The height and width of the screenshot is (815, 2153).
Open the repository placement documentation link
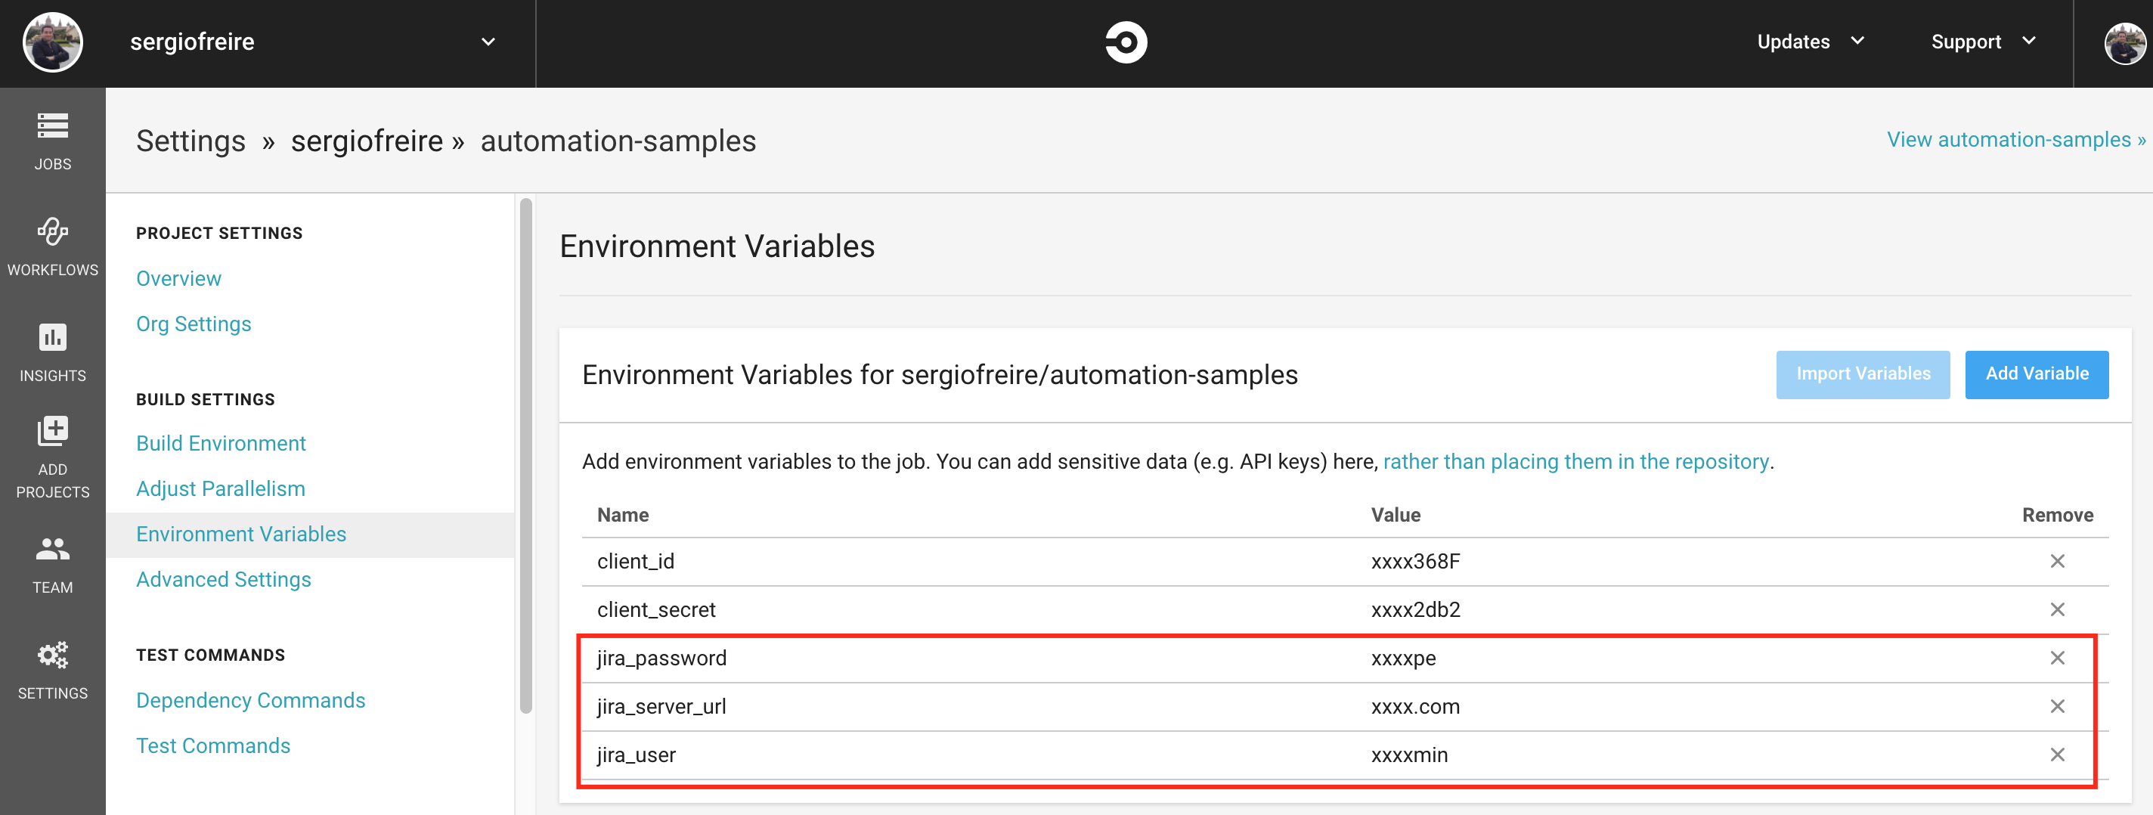(x=1575, y=461)
